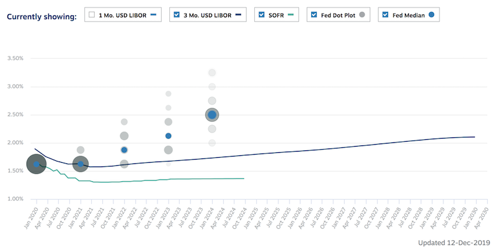Click the Jan 2027 x-axis label
Image resolution: width=496 pixels, height=250 pixels.
tap(339, 218)
